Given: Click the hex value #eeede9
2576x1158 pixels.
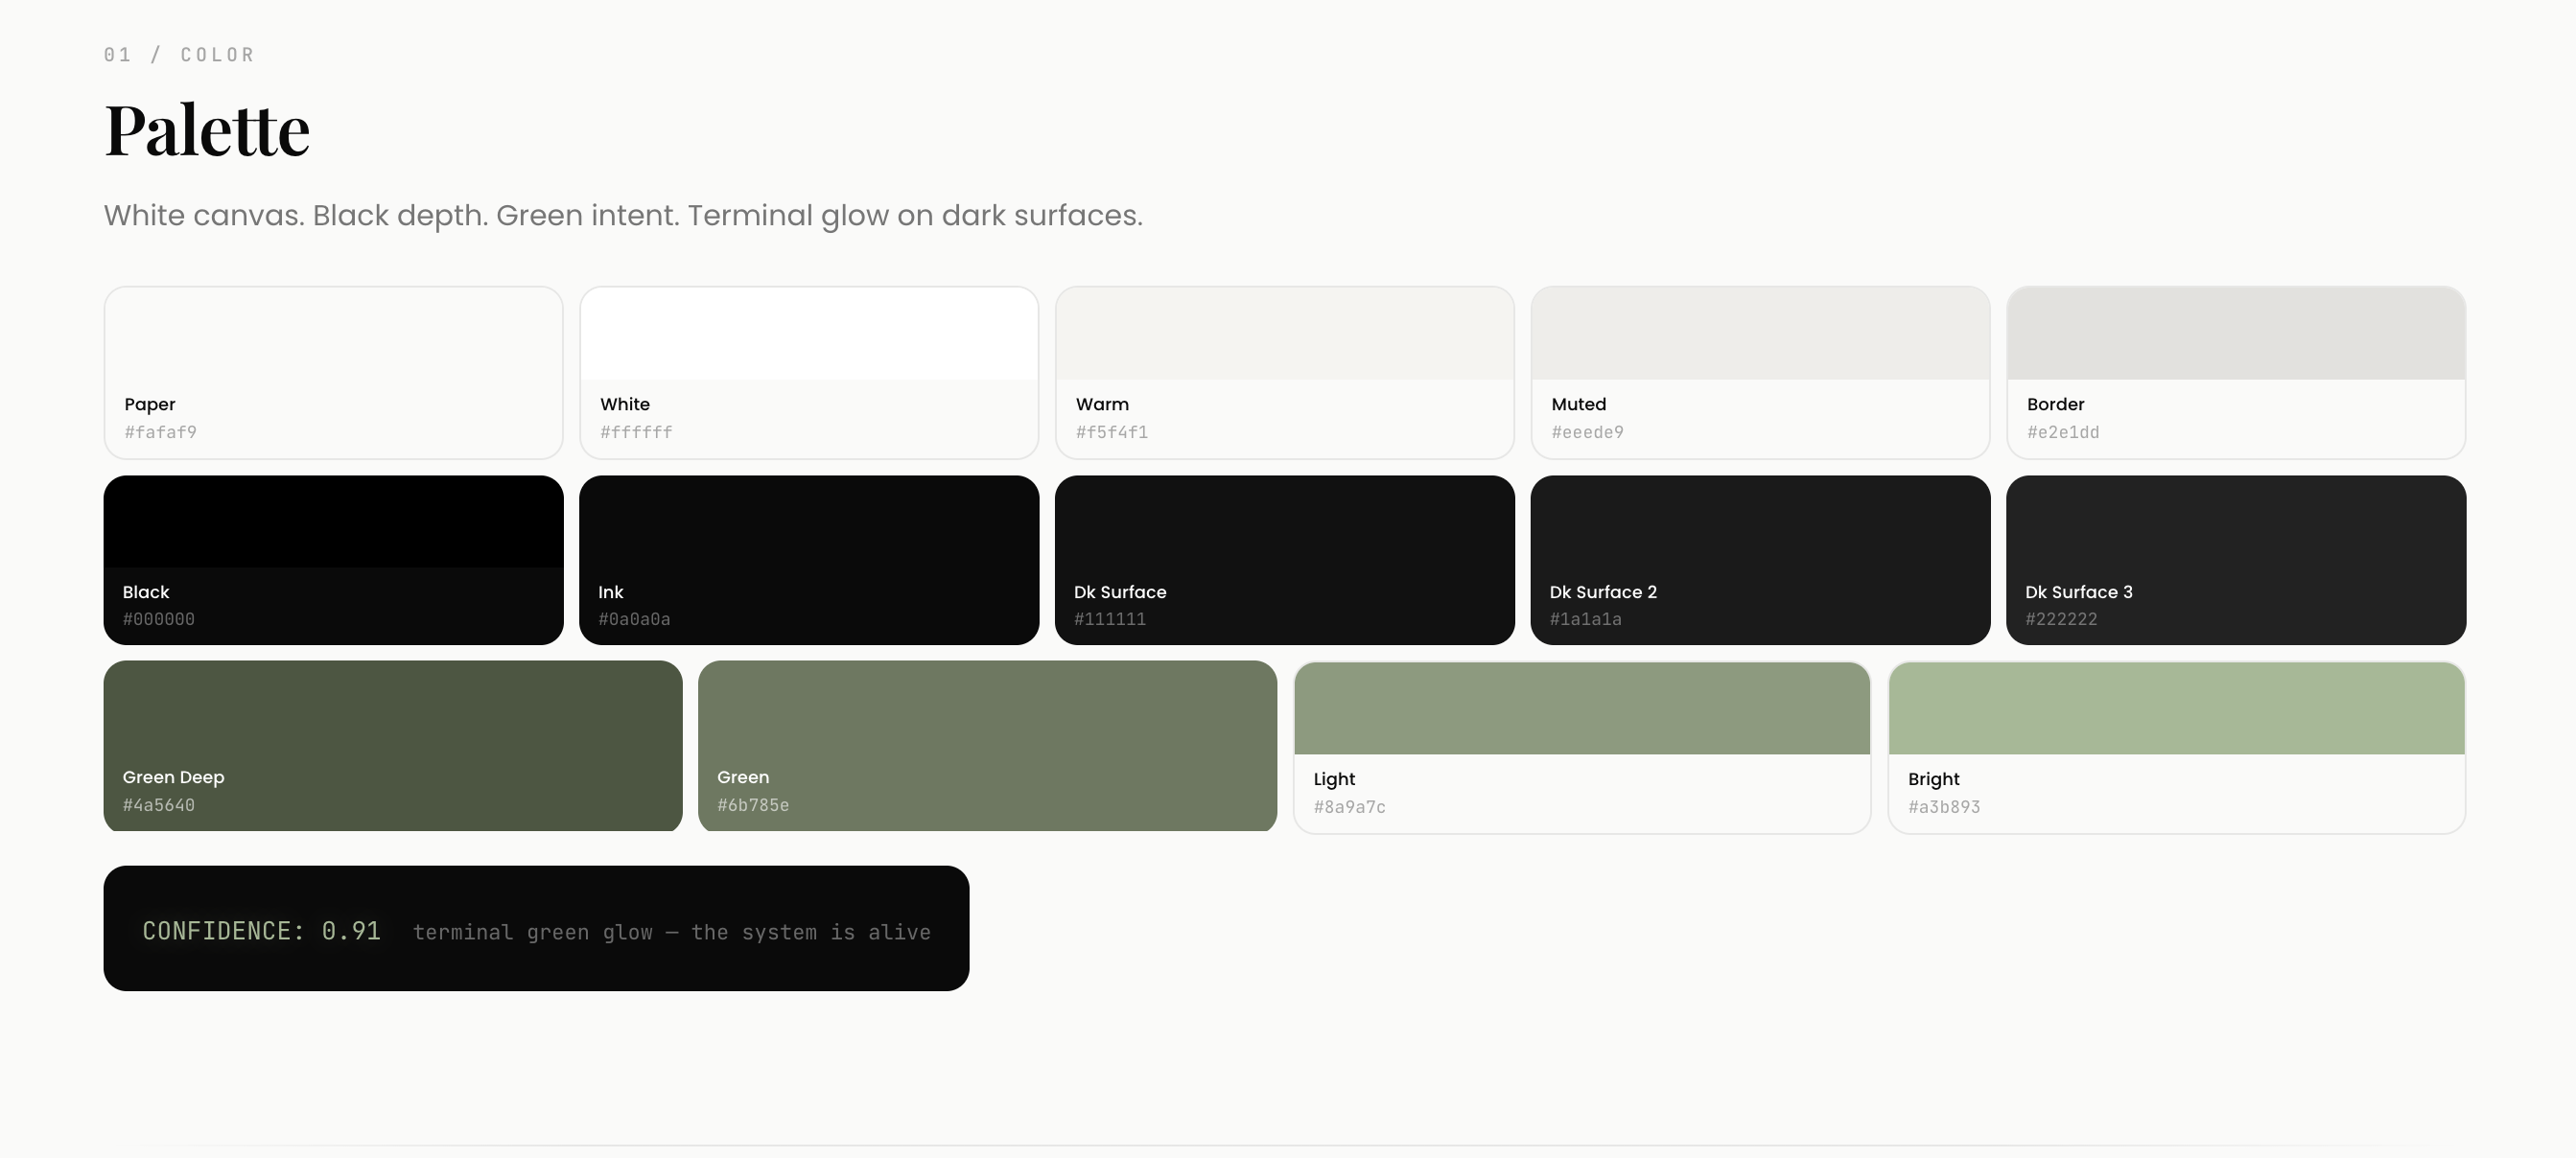Looking at the screenshot, I should (1587, 432).
